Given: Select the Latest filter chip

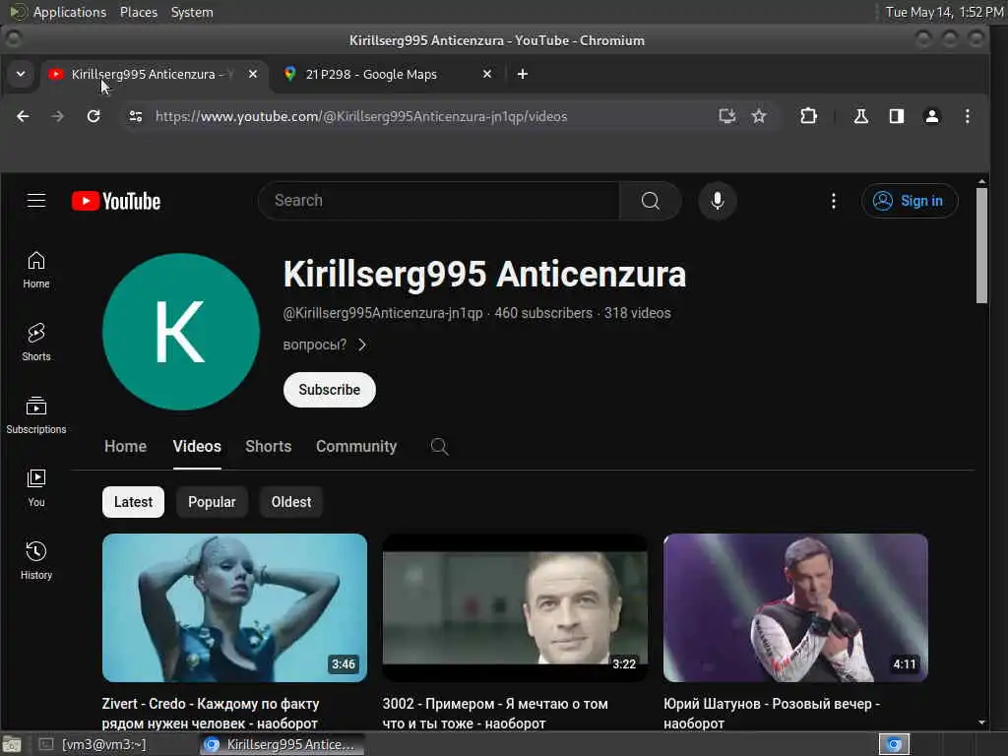Looking at the screenshot, I should 133,502.
